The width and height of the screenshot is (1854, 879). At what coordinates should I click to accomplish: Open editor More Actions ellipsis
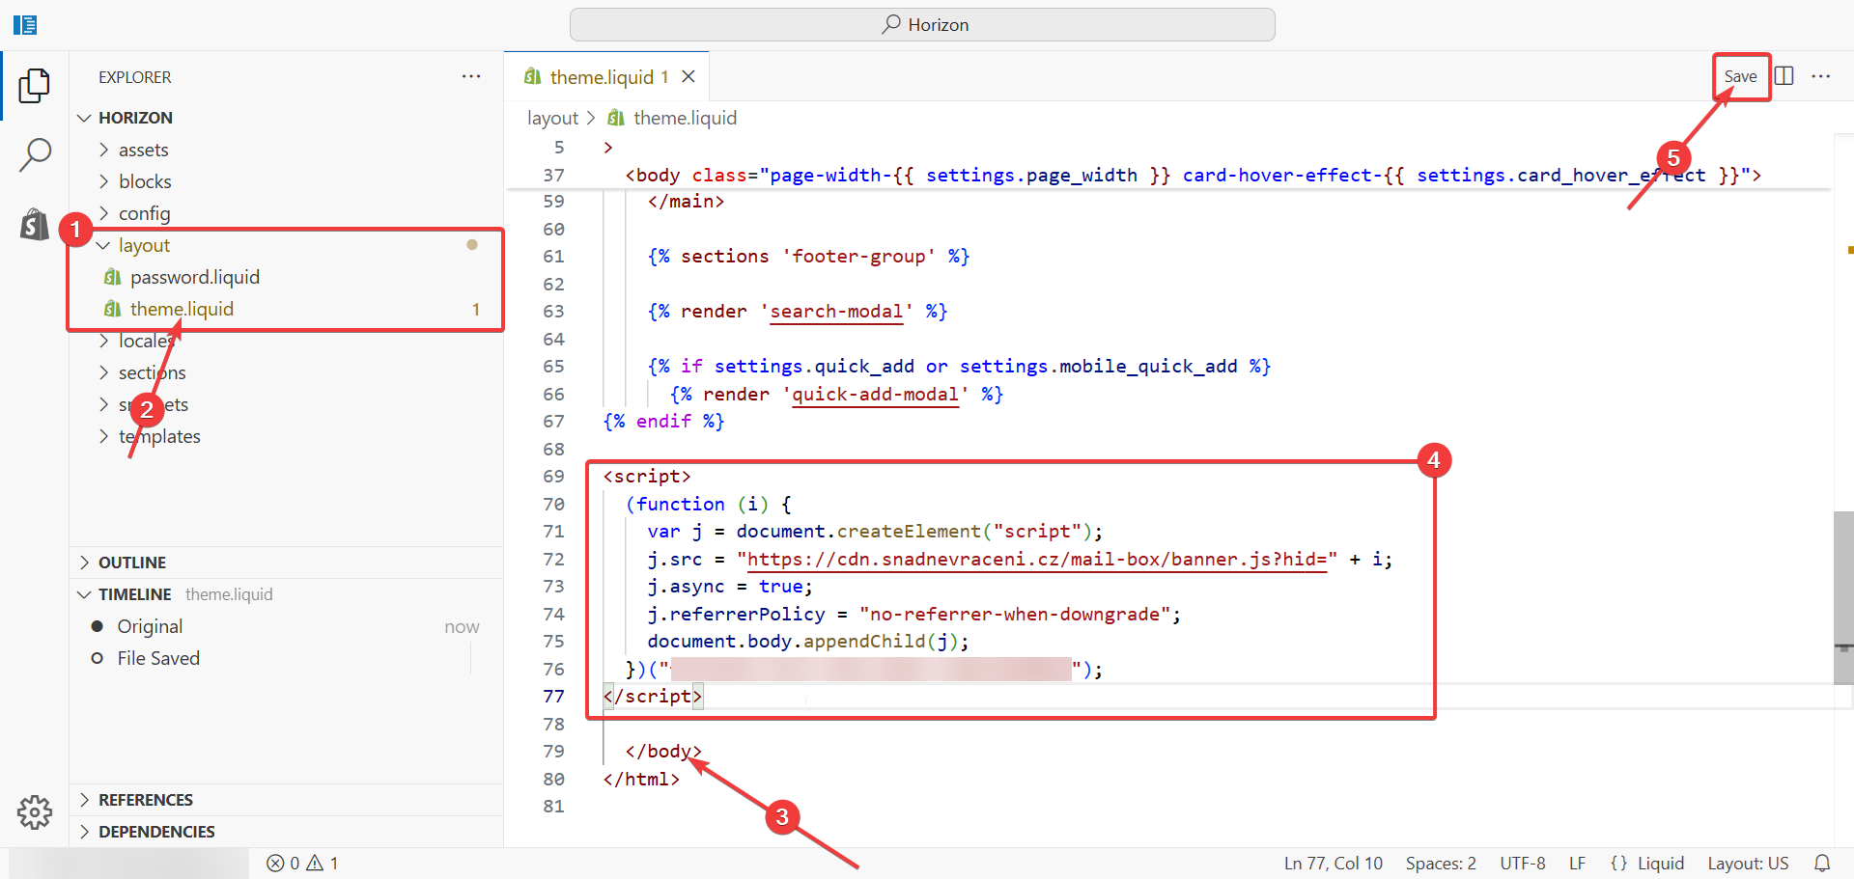tap(1821, 76)
